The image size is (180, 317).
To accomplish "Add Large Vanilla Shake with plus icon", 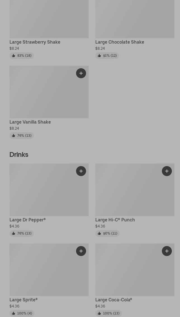I will click(x=81, y=73).
